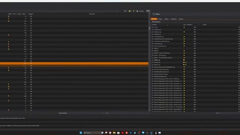Click mod list scrollbar down arrow
This screenshot has width=240, height=135.
149,110
